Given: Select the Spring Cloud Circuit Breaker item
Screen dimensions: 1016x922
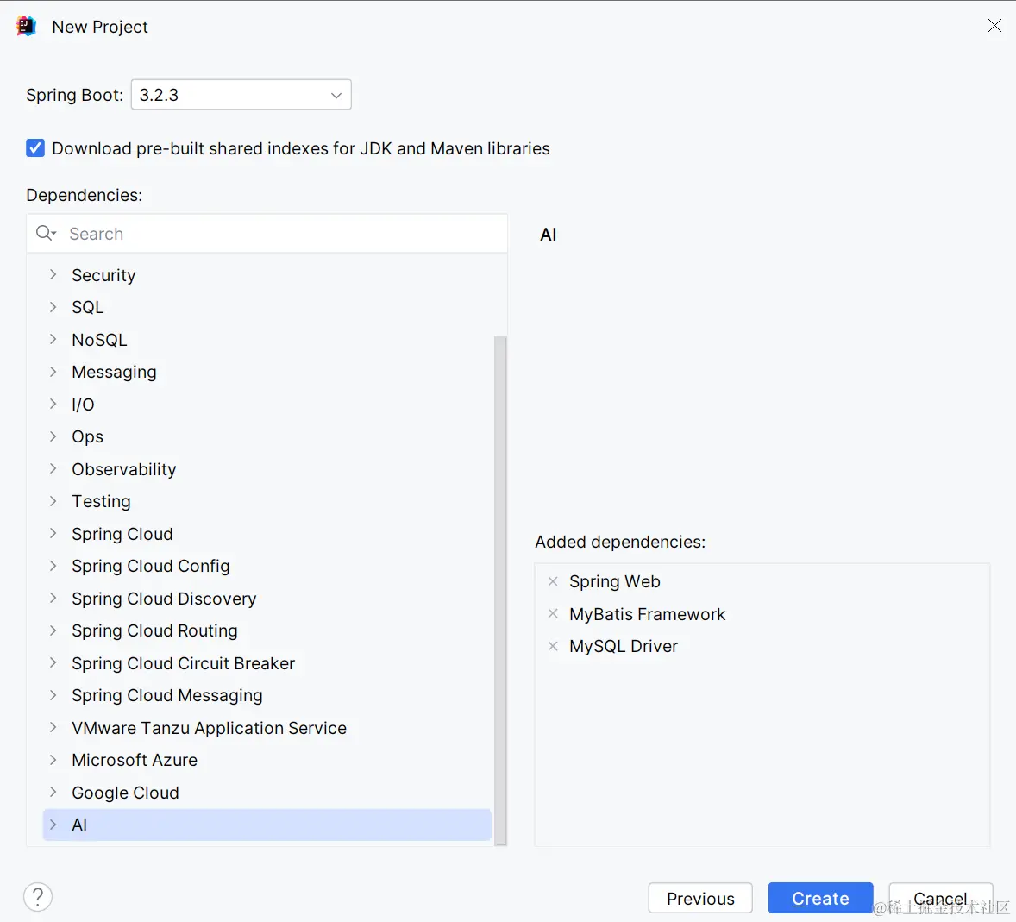Looking at the screenshot, I should click(184, 663).
